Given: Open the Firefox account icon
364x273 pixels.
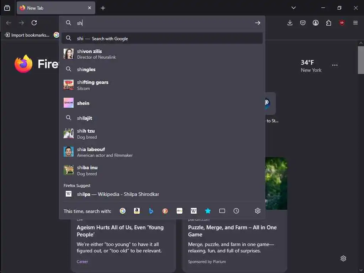Looking at the screenshot, I should [316, 23].
